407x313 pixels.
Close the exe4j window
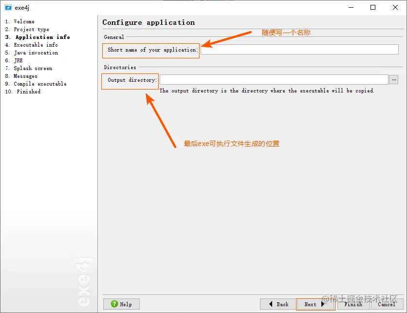click(x=395, y=7)
